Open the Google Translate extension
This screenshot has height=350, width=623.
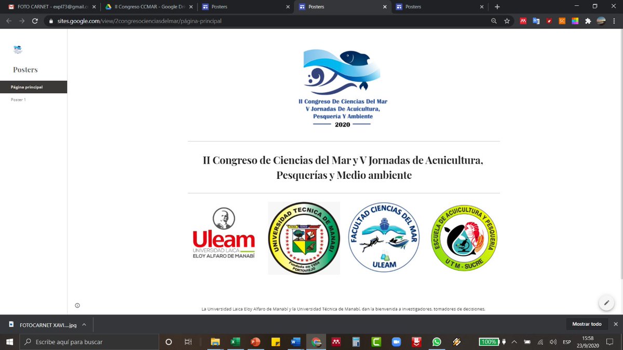point(536,21)
